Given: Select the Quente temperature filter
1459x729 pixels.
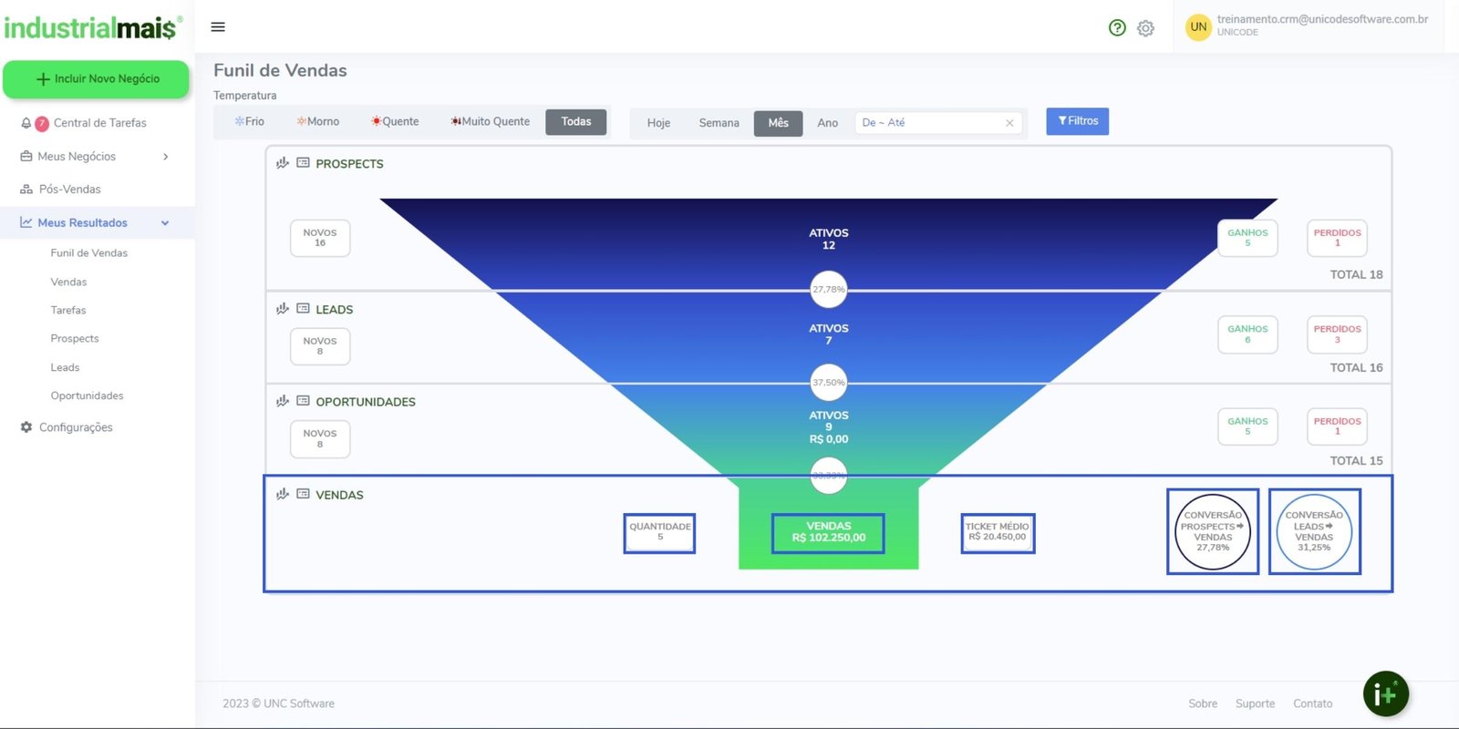Looking at the screenshot, I should (395, 121).
